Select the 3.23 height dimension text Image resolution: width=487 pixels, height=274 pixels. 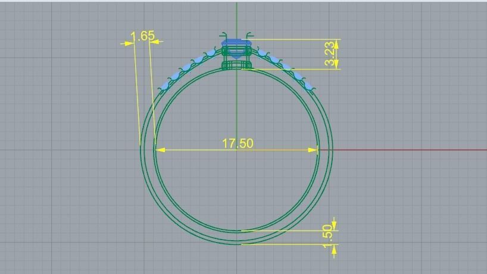(x=330, y=53)
